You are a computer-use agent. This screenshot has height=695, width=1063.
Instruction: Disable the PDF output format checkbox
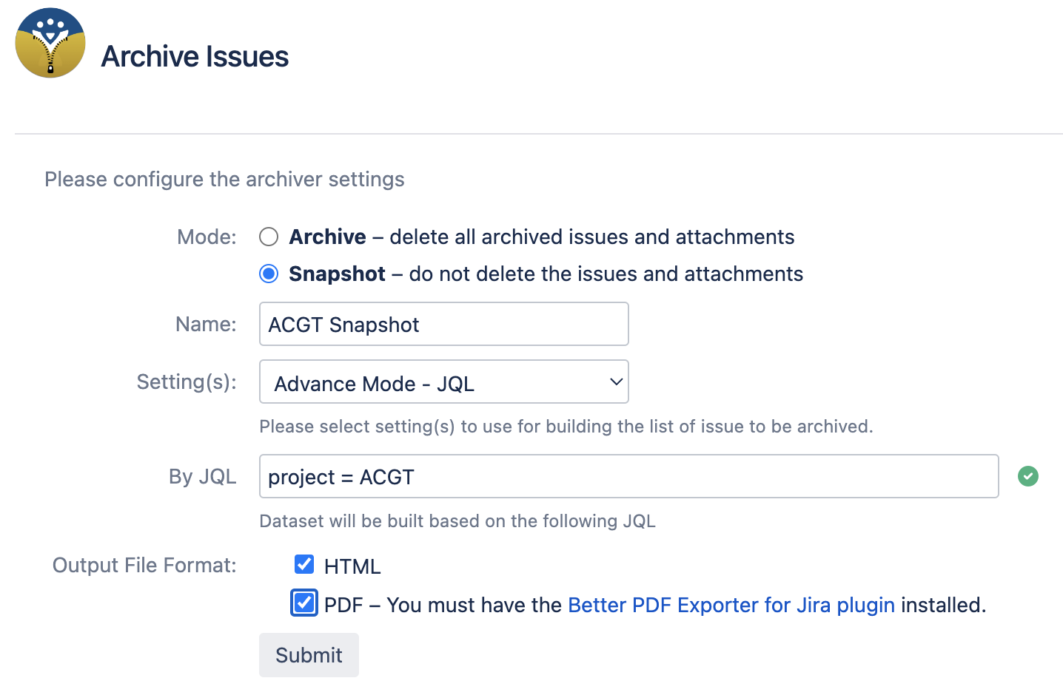click(x=304, y=603)
